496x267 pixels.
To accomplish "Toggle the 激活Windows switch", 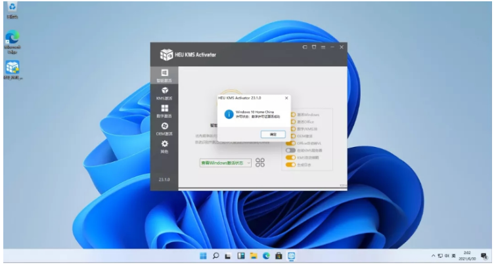I will [291, 115].
